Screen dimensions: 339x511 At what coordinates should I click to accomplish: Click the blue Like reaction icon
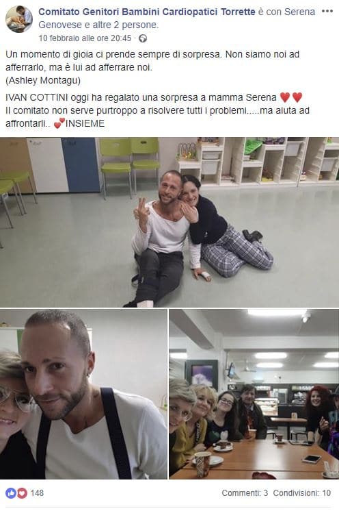[x=11, y=493]
